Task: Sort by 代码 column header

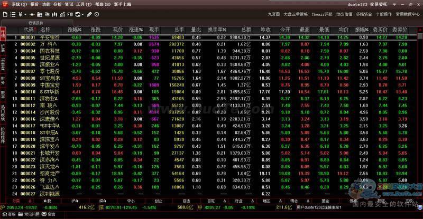Action: point(27,30)
